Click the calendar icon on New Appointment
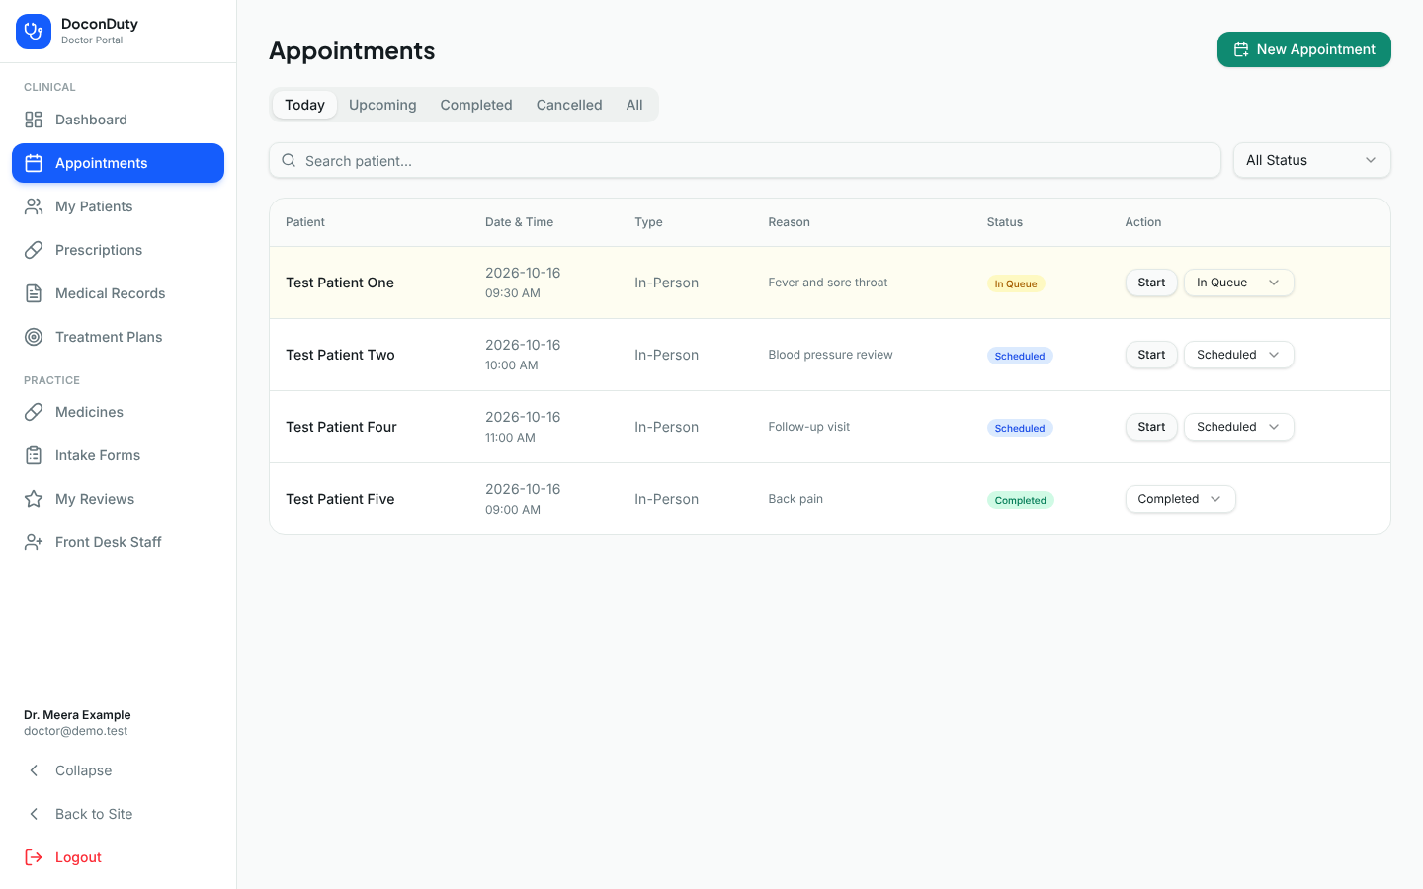 (x=1241, y=49)
